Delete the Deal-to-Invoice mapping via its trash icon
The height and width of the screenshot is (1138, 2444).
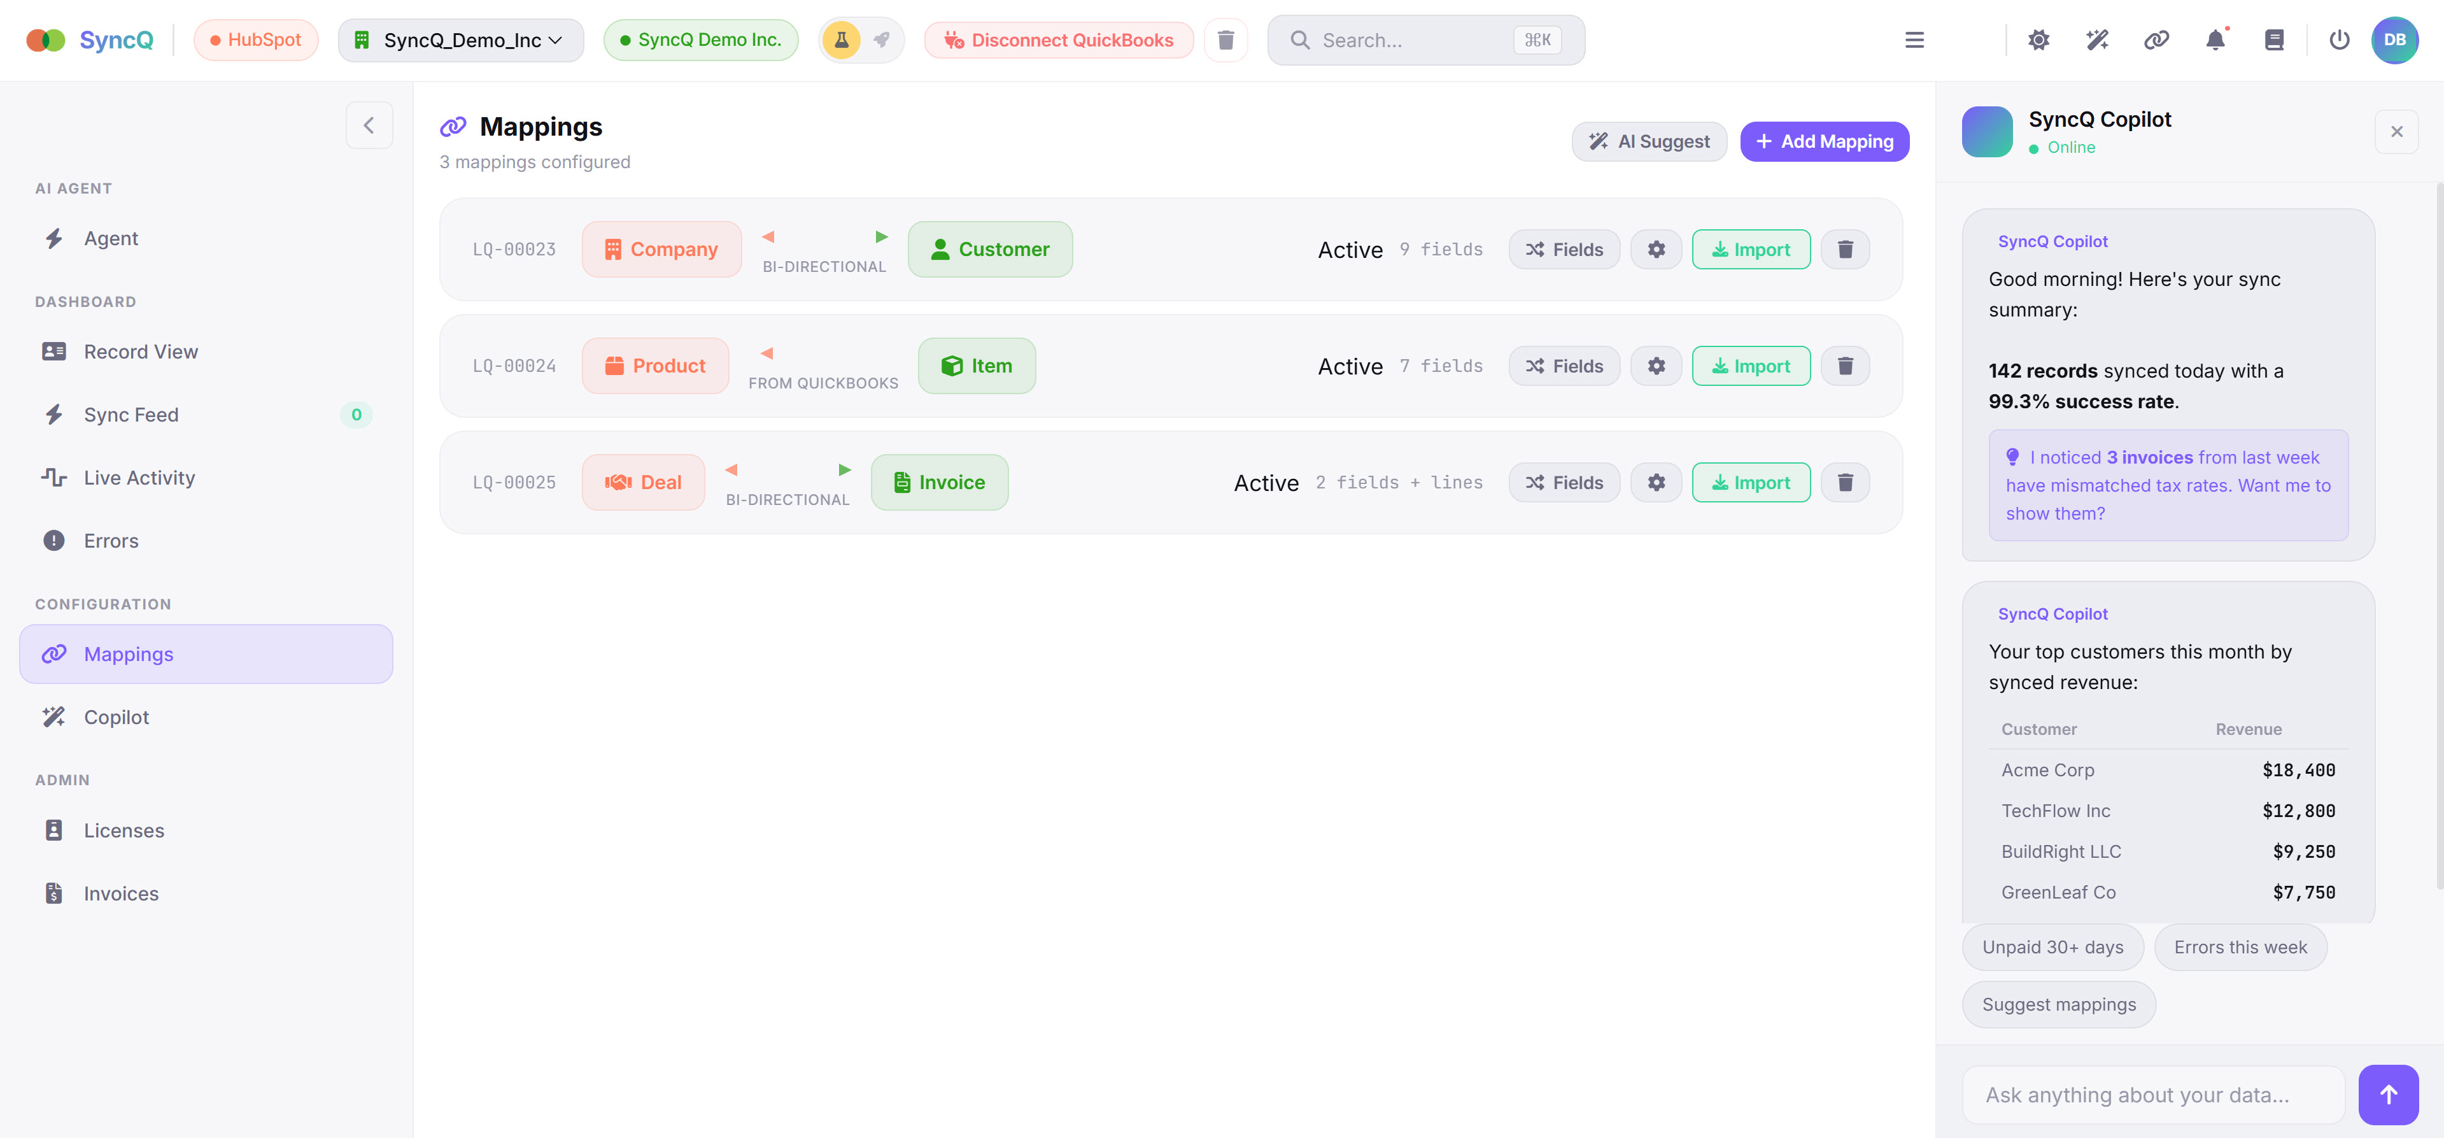(1846, 482)
